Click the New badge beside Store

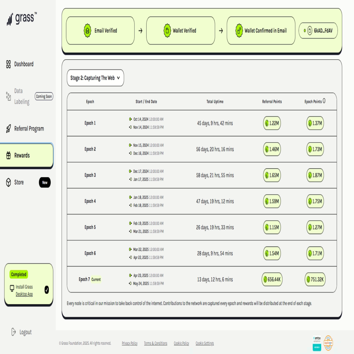(x=45, y=182)
